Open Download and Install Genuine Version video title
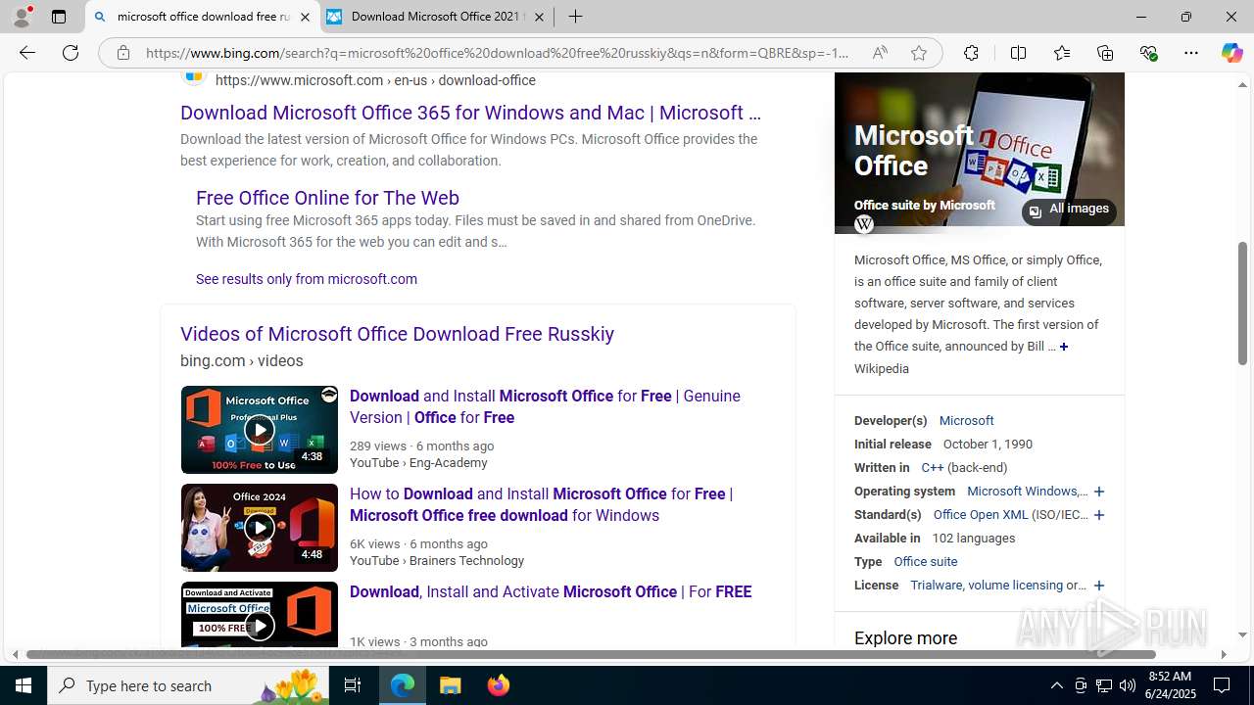This screenshot has height=705, width=1254. pos(545,406)
